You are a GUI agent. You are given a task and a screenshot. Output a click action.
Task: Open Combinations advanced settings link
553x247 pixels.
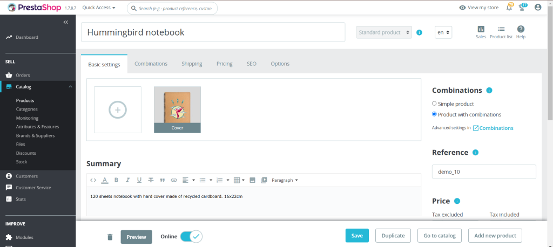tap(493, 128)
